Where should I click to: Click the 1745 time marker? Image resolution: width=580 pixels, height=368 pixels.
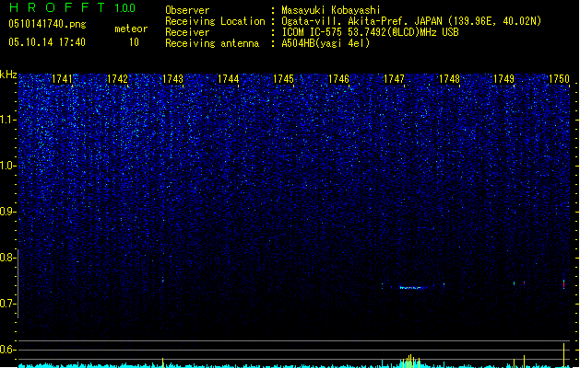[x=283, y=79]
